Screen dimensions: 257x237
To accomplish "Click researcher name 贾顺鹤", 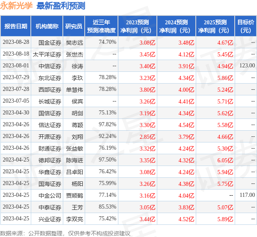I will (x=75, y=196).
